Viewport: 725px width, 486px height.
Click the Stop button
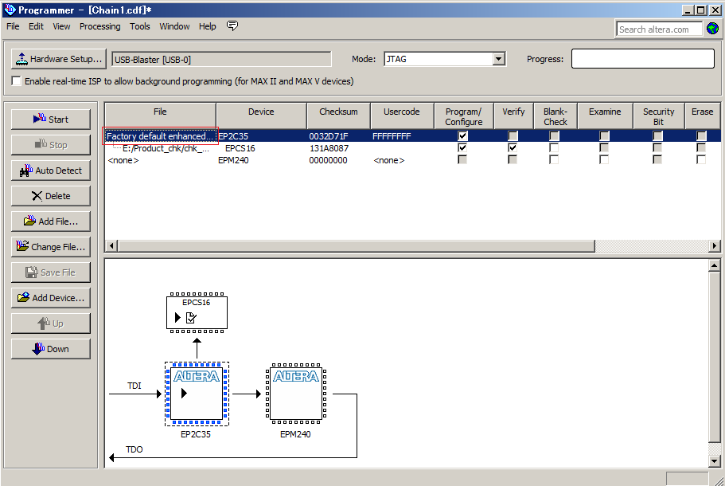[51, 145]
